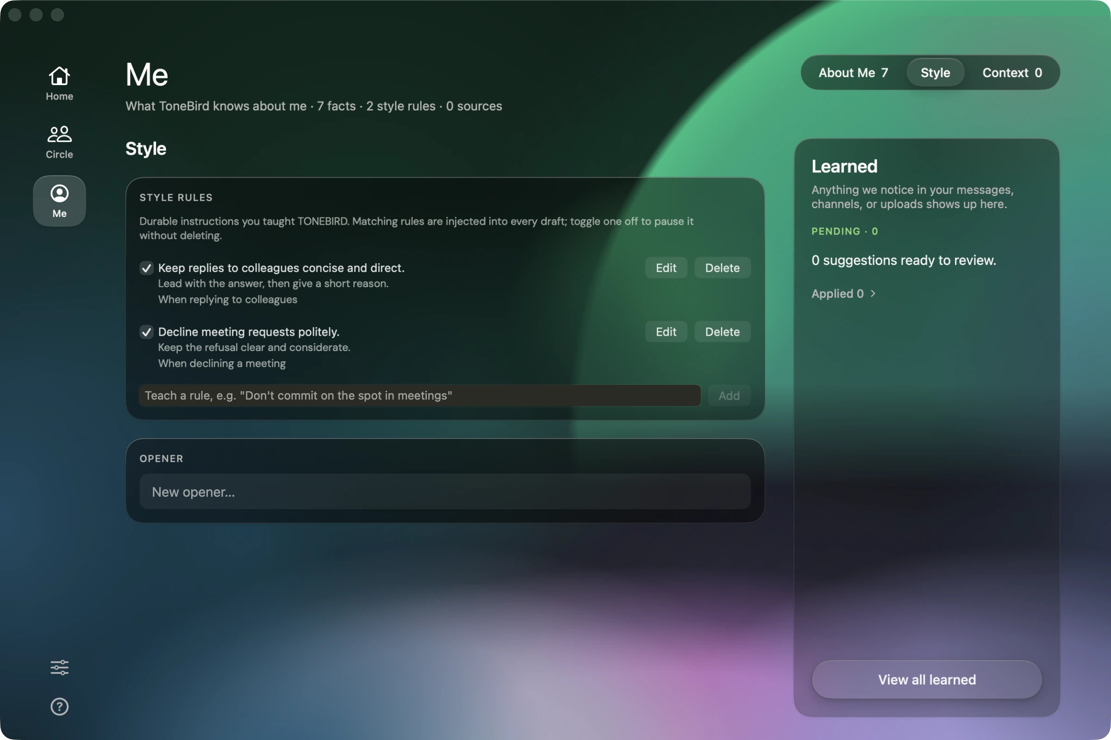Delete the decline meeting requests rule

722,332
